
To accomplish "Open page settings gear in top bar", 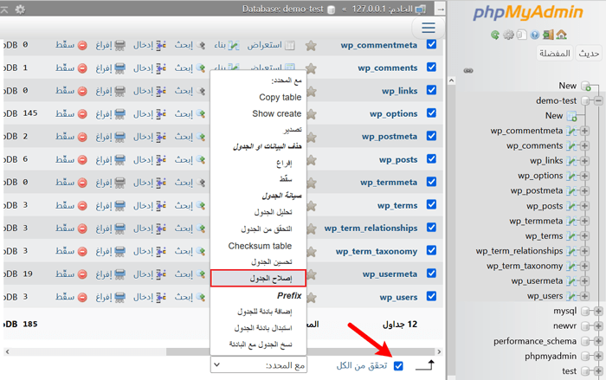I will pyautogui.click(x=20, y=10).
